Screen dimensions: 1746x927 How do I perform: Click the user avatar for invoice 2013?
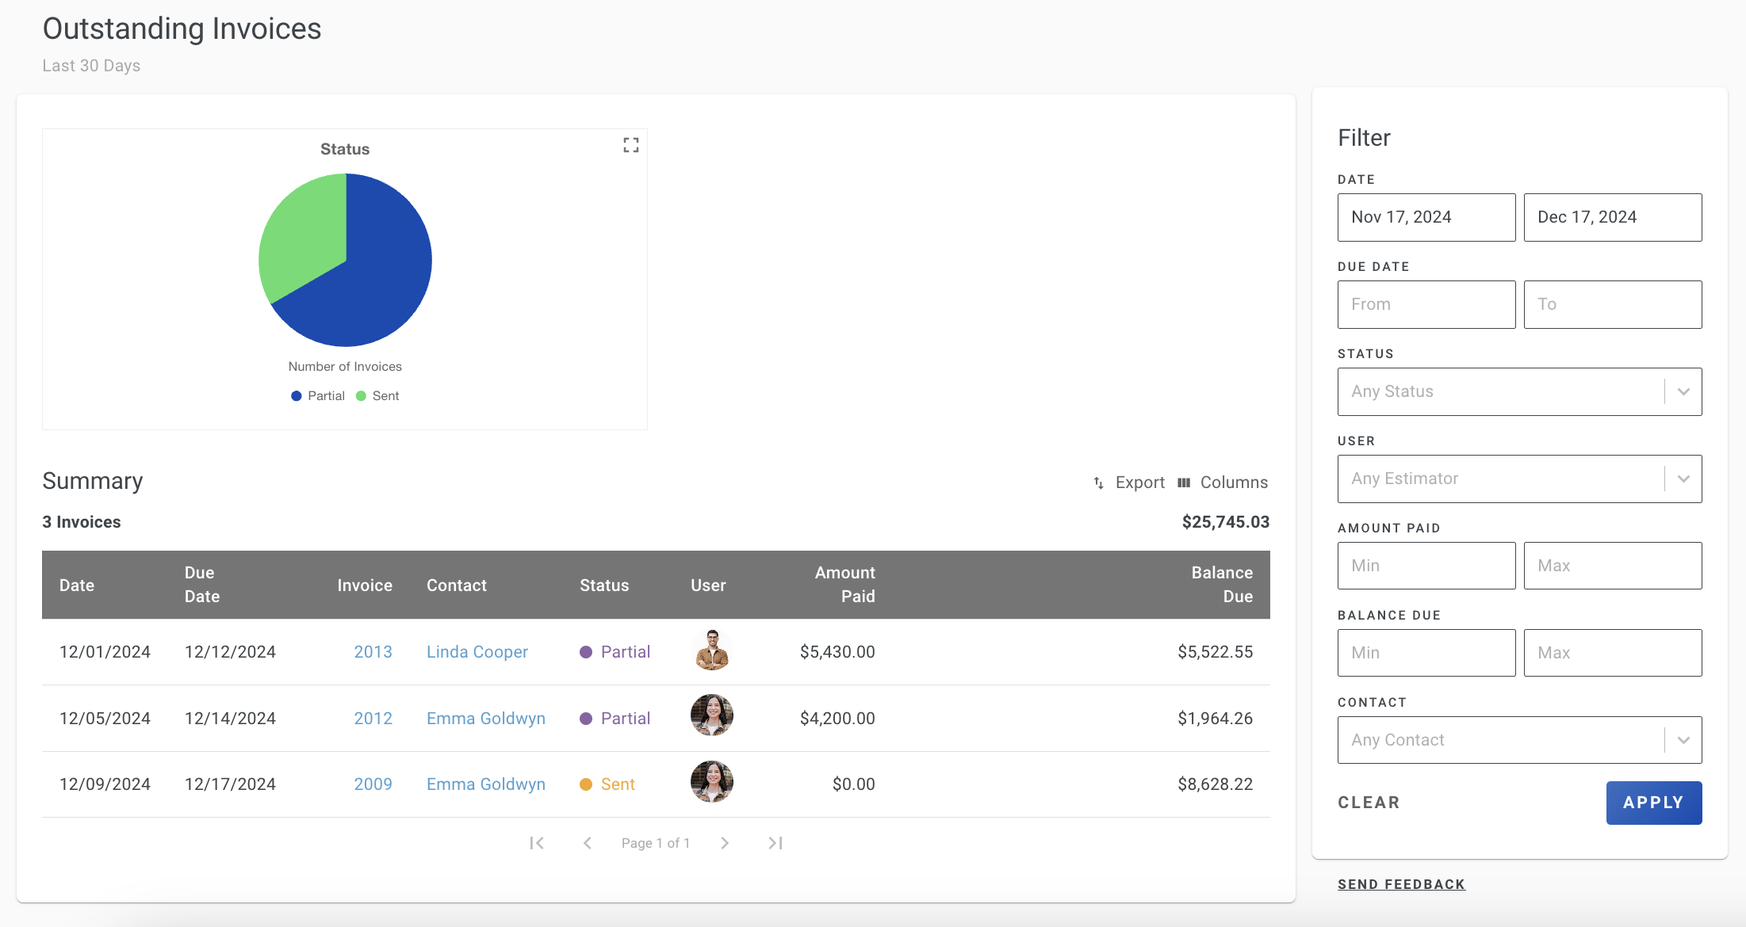pos(712,650)
